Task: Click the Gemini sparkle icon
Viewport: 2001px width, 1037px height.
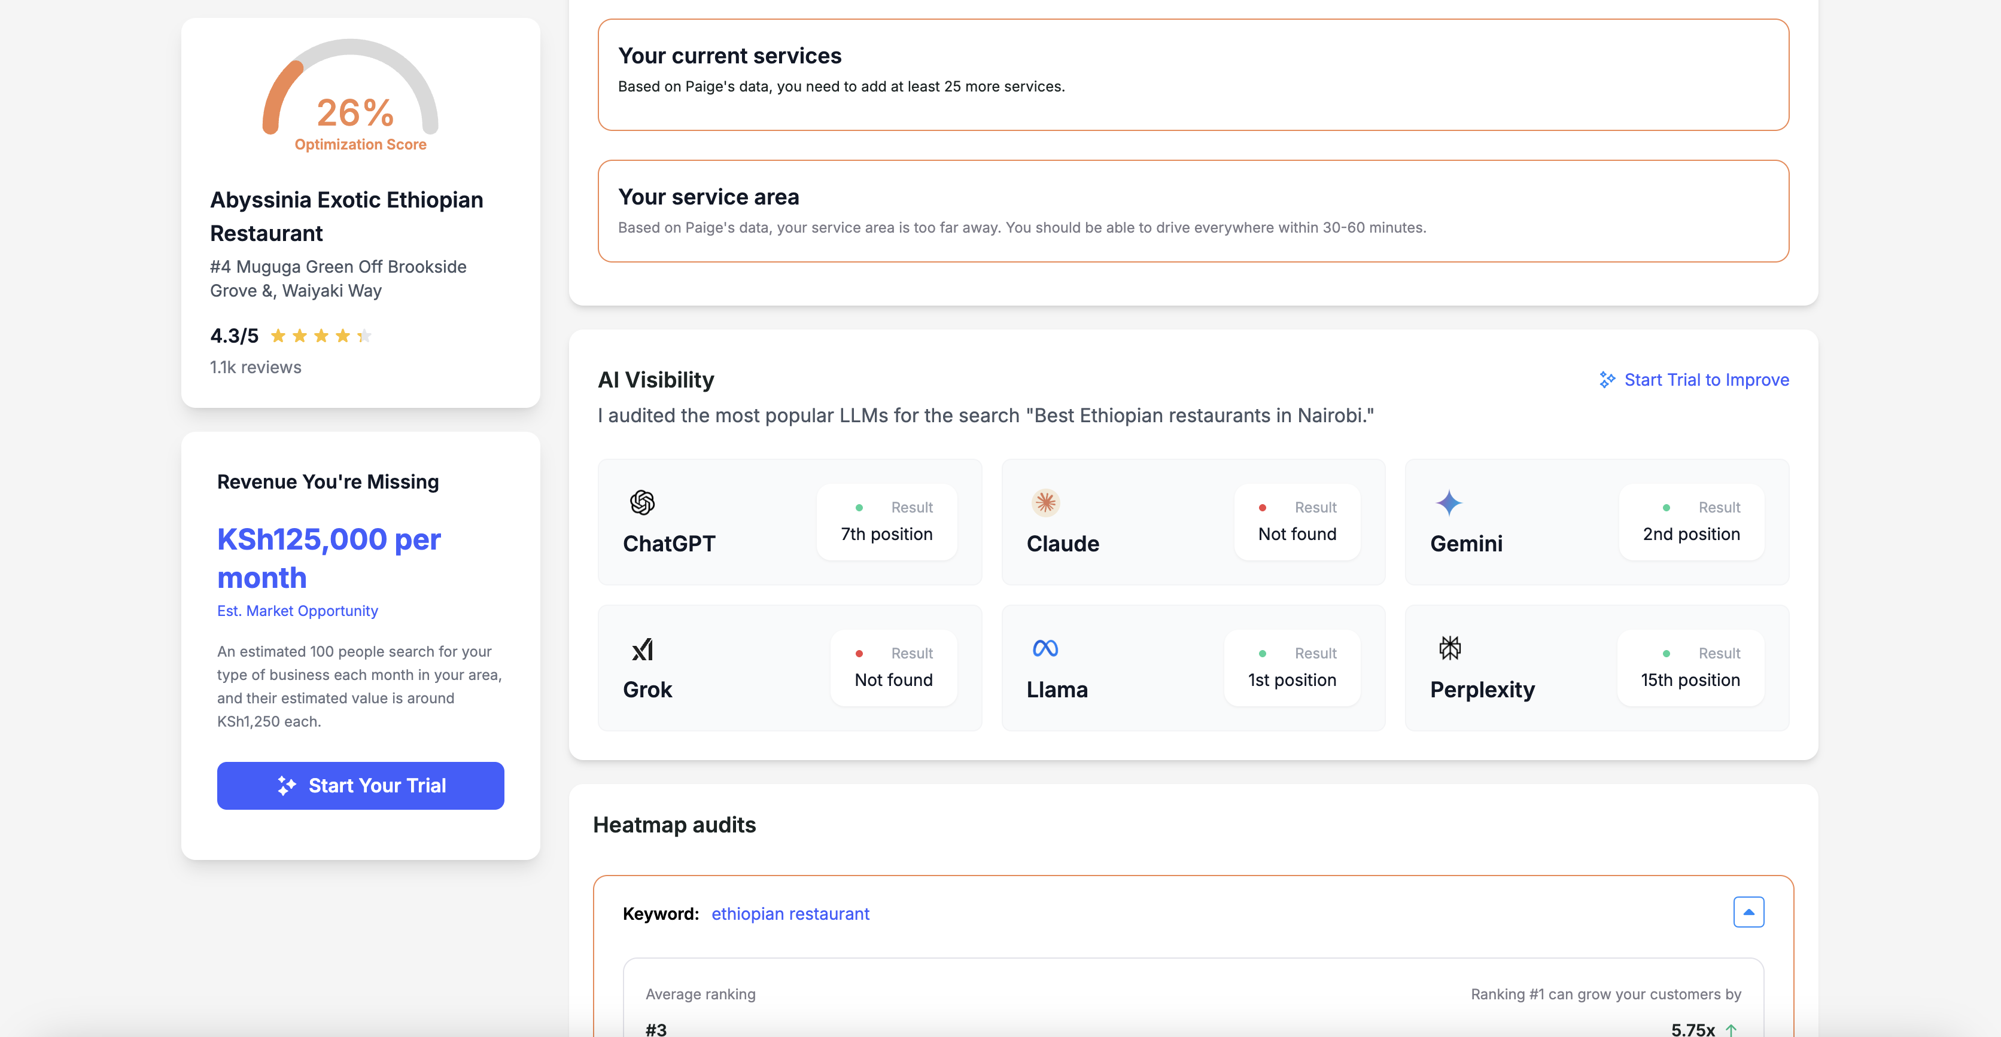Action: pyautogui.click(x=1449, y=503)
